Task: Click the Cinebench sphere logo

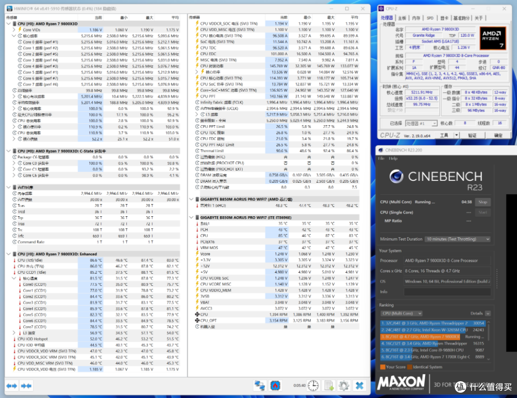Action: (x=396, y=176)
